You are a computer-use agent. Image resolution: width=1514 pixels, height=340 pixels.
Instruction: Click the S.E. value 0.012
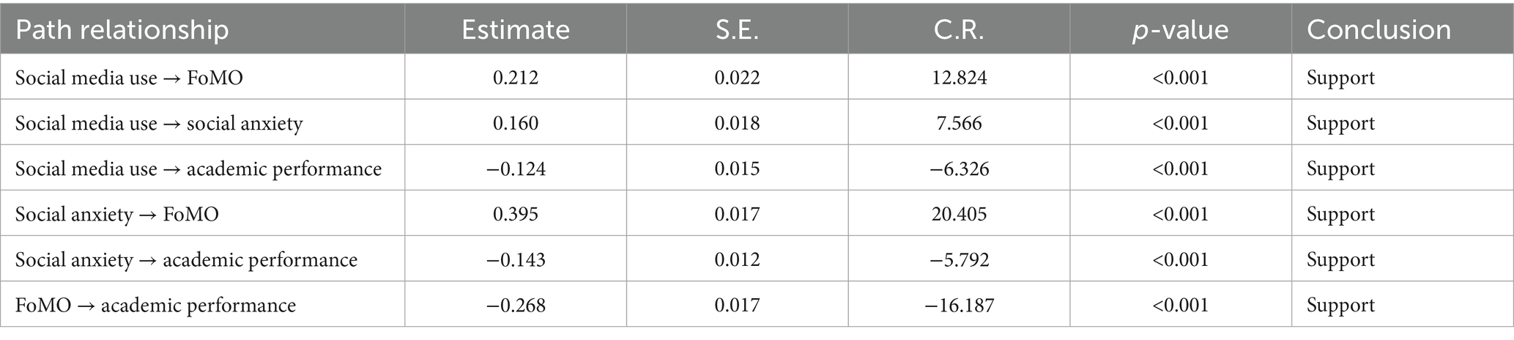point(737,259)
